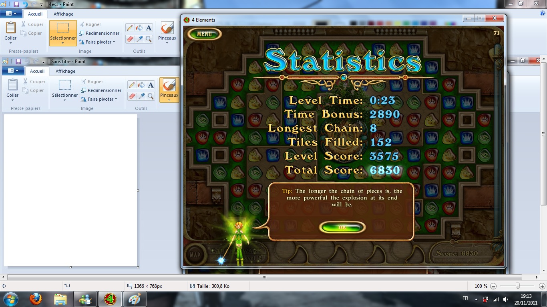This screenshot has height=307, width=547.
Task: Open Firefox from the Windows taskbar
Action: (36, 299)
